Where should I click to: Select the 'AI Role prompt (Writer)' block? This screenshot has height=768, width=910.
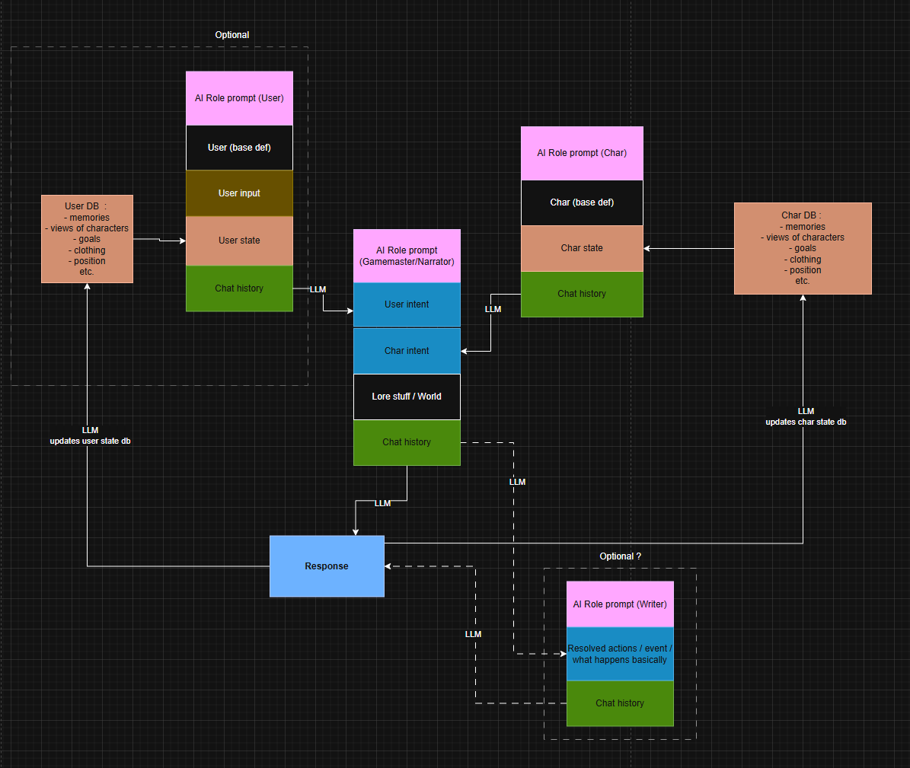(x=620, y=604)
